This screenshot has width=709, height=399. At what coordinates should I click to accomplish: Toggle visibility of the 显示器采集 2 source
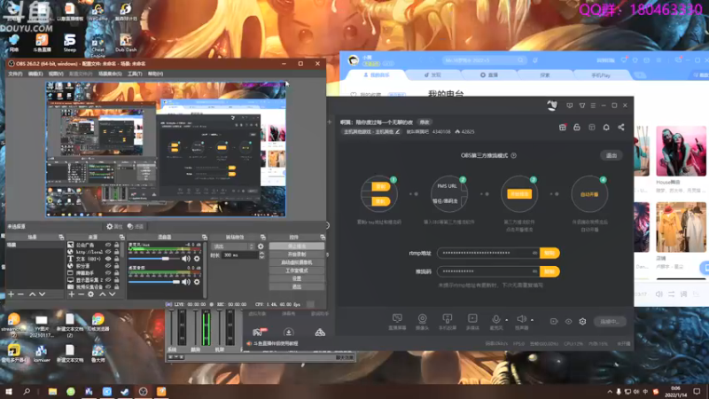click(x=108, y=280)
